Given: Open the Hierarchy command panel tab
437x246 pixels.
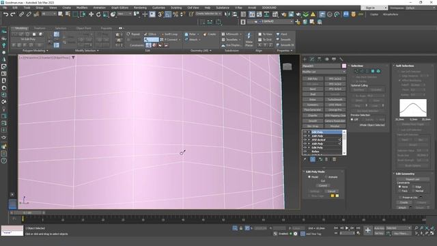Looking at the screenshot, I should (320, 59).
